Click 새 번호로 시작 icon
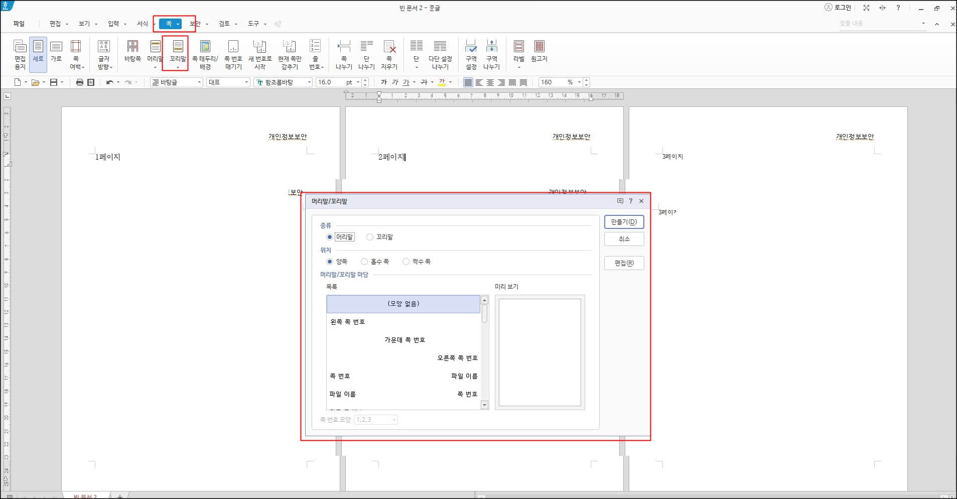 (259, 54)
